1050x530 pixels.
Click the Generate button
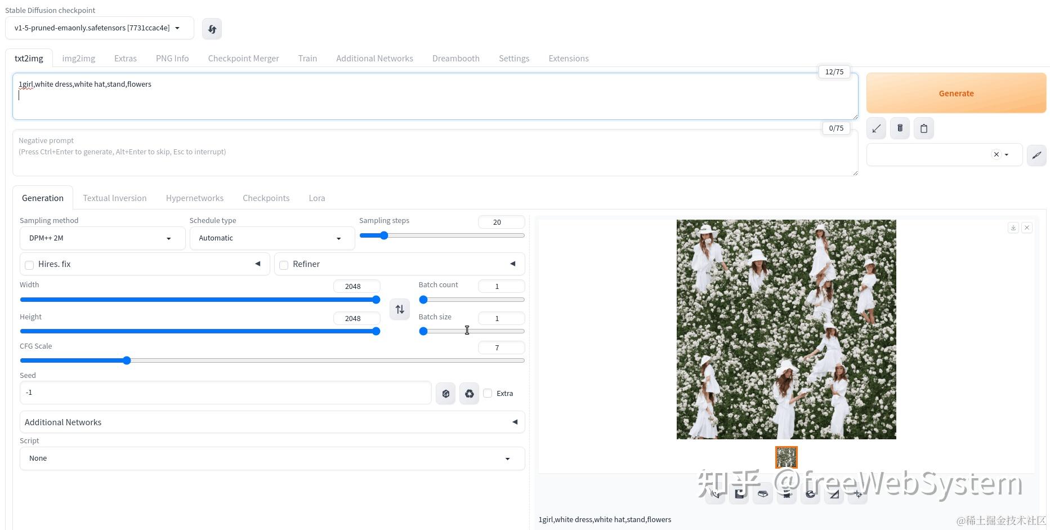click(955, 93)
